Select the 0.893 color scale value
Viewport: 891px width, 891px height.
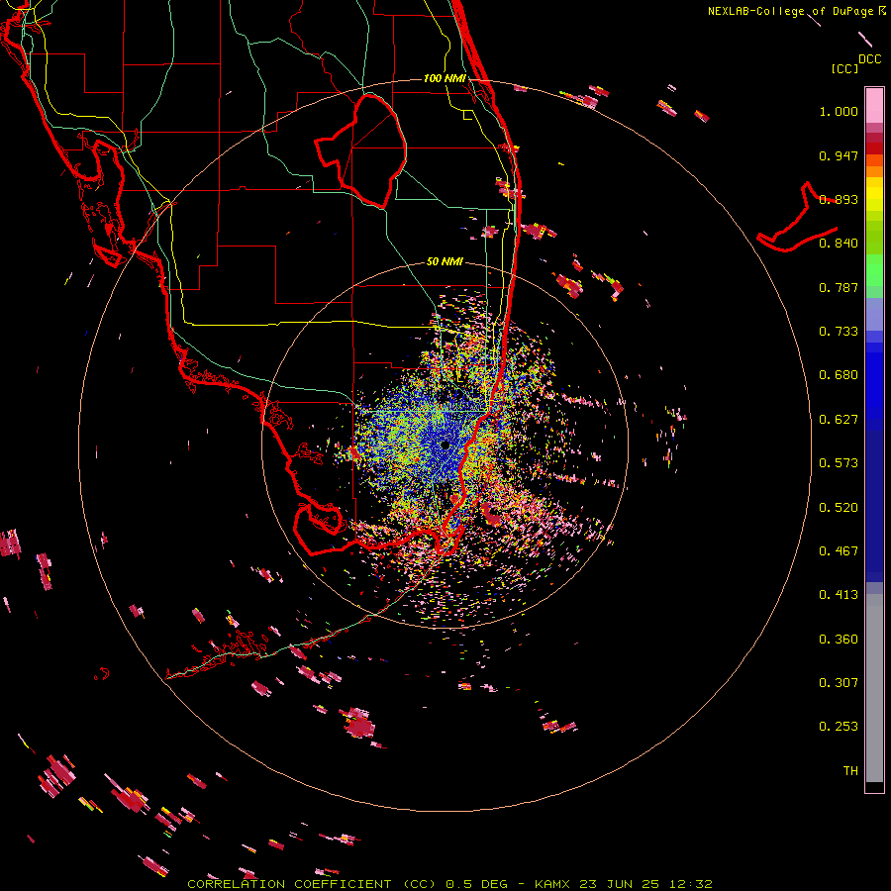coord(839,199)
